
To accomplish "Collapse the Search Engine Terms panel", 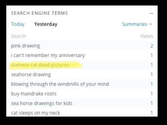I will coord(151,13).
